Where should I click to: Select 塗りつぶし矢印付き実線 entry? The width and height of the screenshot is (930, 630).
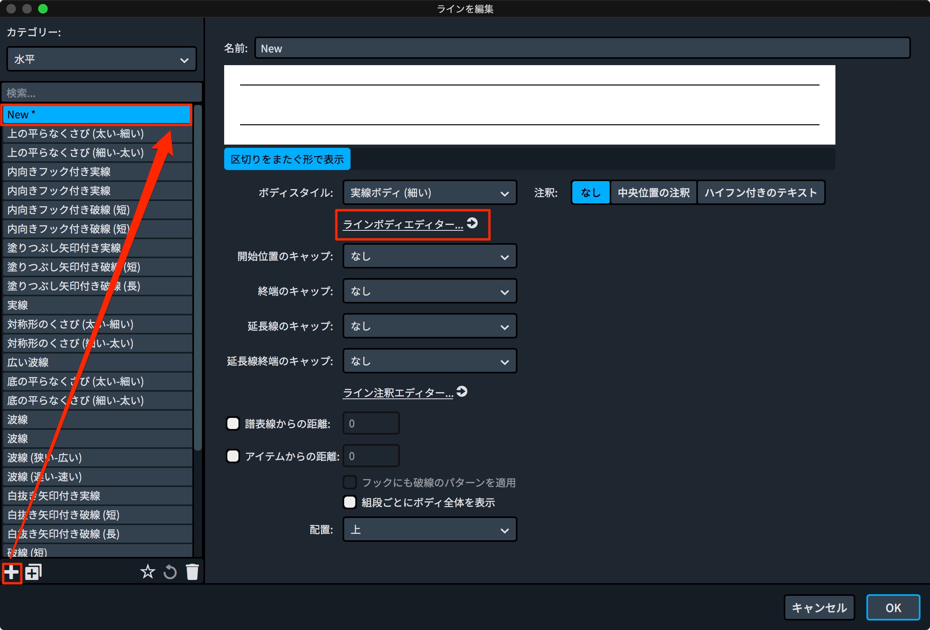(98, 248)
